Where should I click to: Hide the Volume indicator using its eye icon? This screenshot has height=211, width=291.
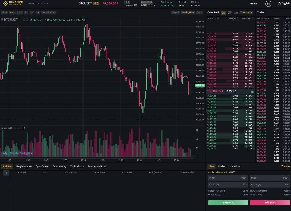[15, 128]
